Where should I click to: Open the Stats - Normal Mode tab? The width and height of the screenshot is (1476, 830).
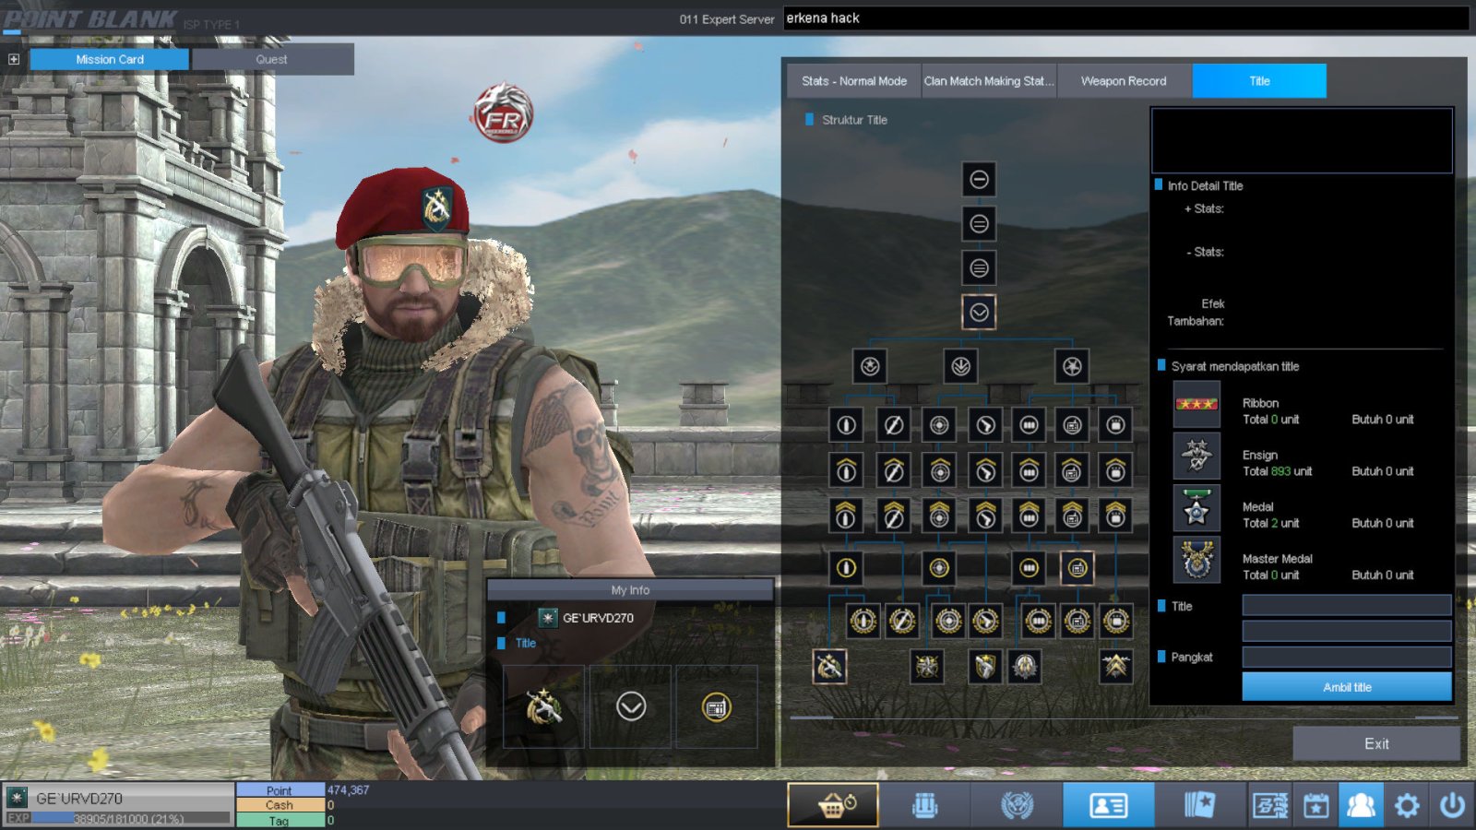pos(854,81)
